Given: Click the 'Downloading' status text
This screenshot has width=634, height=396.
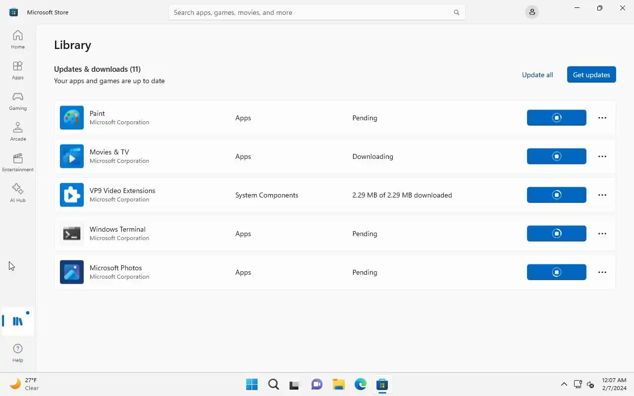Looking at the screenshot, I should click(x=372, y=156).
